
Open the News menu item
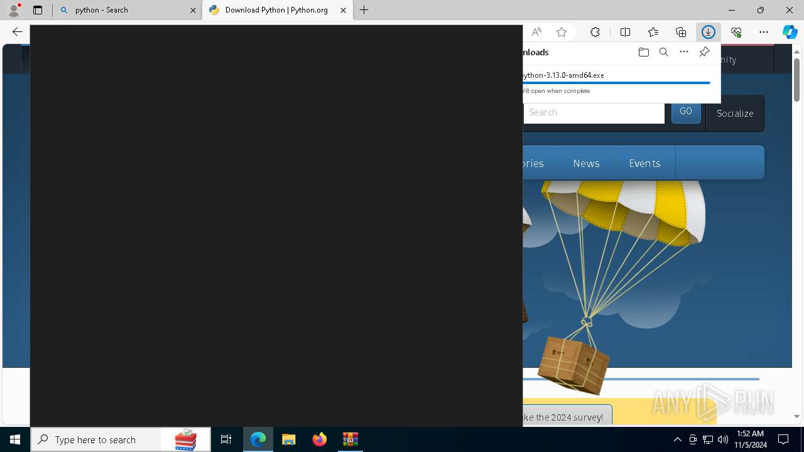[x=586, y=163]
